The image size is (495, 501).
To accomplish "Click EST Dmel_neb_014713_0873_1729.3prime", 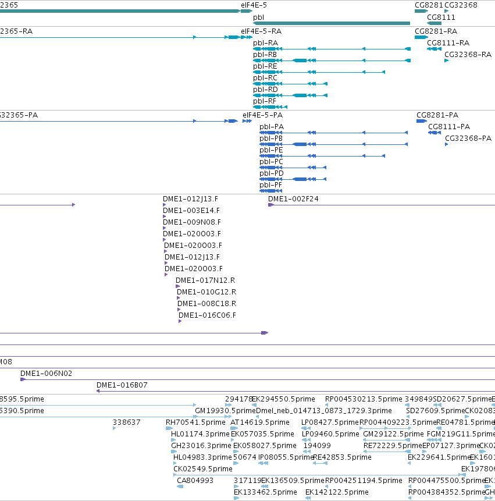I will 324,411.
